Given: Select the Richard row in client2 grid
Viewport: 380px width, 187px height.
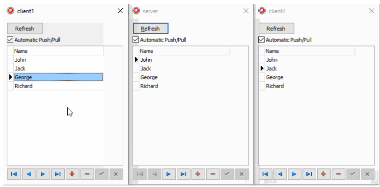Looking at the screenshot, I should click(x=310, y=86).
